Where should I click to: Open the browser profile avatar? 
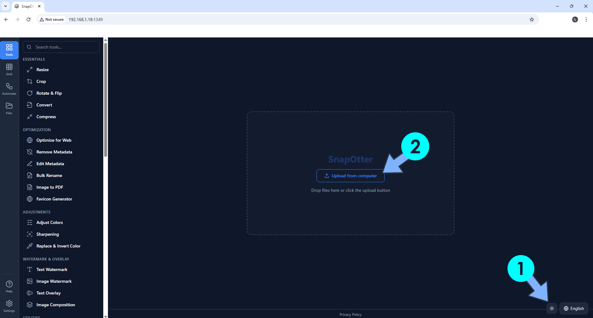pyautogui.click(x=575, y=19)
